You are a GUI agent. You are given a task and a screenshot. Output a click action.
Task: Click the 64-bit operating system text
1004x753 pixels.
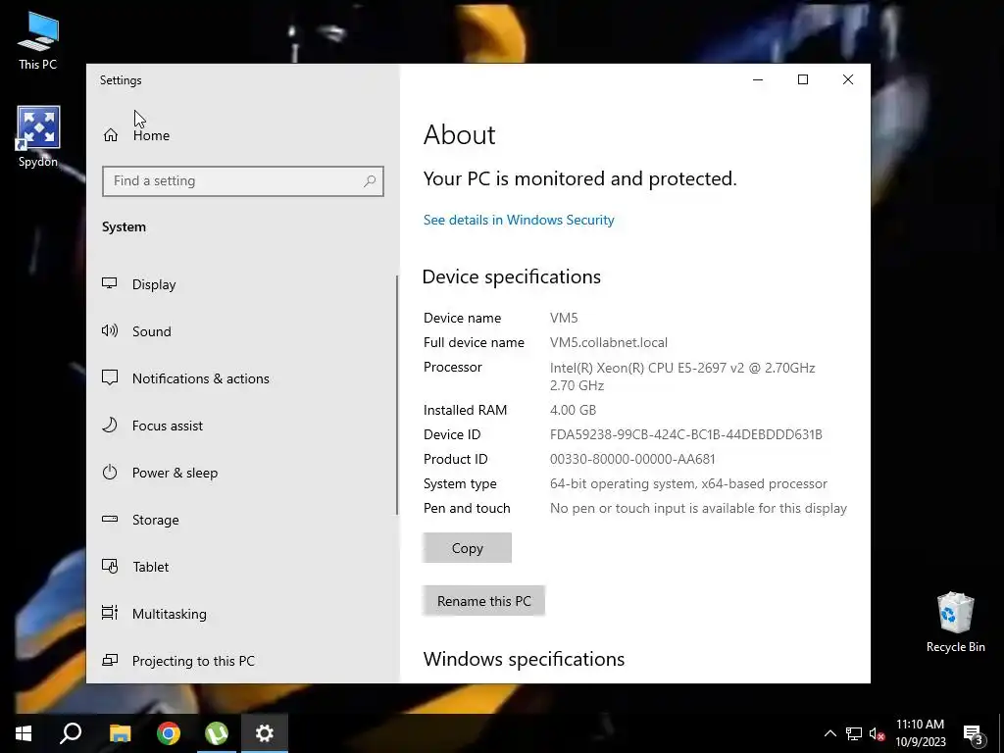pyautogui.click(x=688, y=483)
